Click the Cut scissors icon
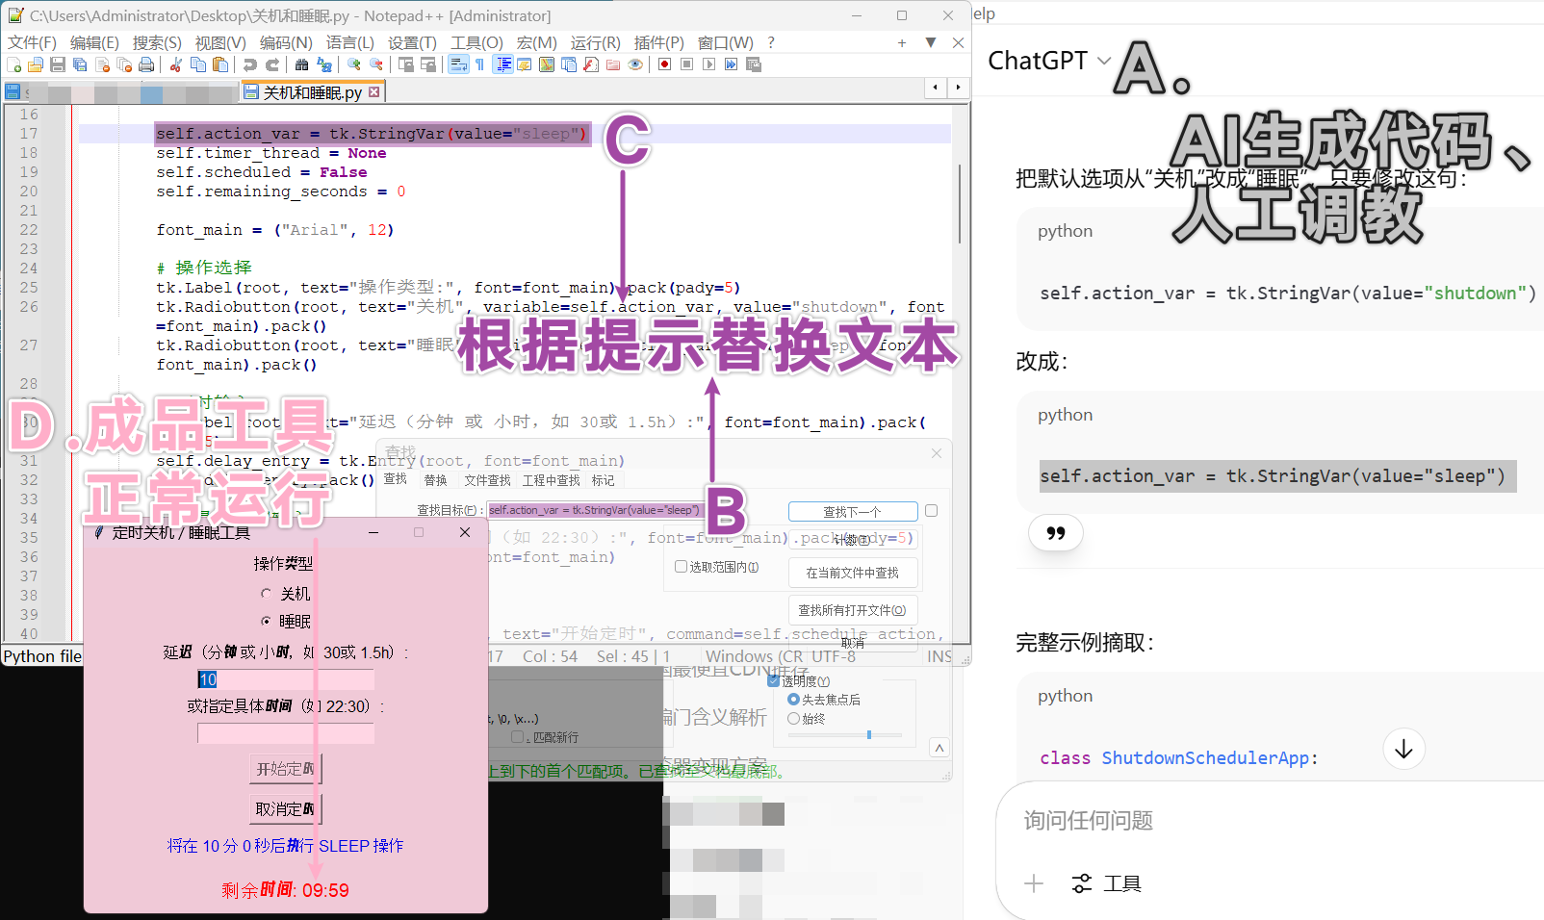Viewport: 1544px width, 920px height. (x=176, y=64)
